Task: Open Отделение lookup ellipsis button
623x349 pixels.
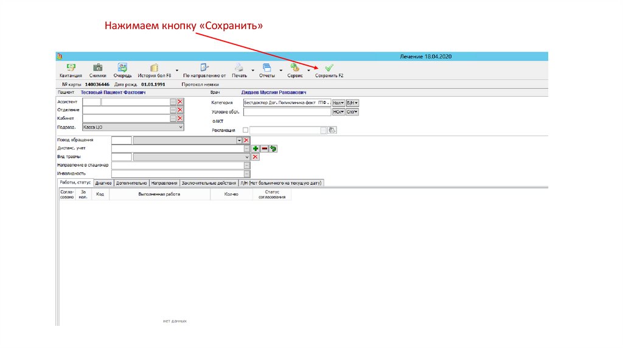Action: tap(173, 110)
